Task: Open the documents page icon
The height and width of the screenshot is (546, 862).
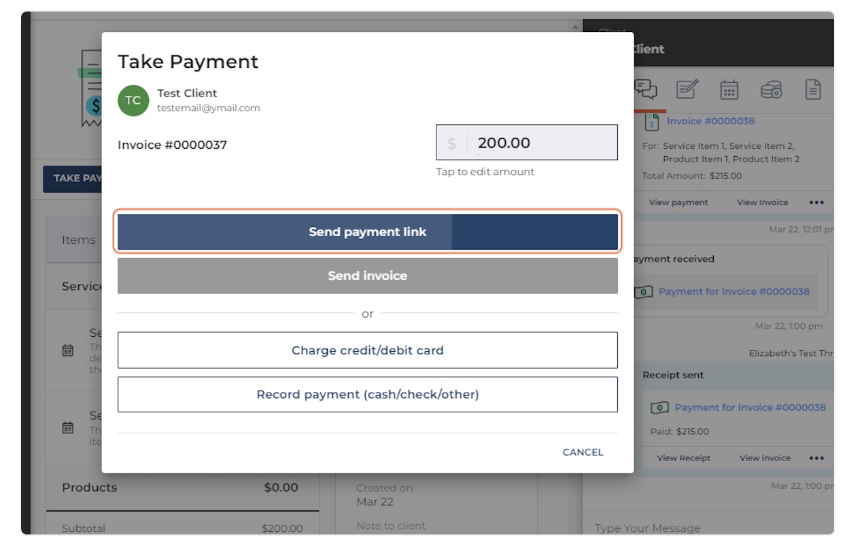Action: point(813,90)
